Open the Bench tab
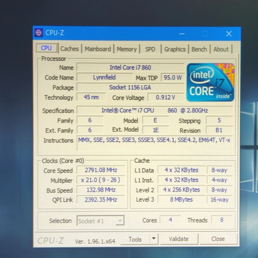The image size is (258, 258). [199, 49]
